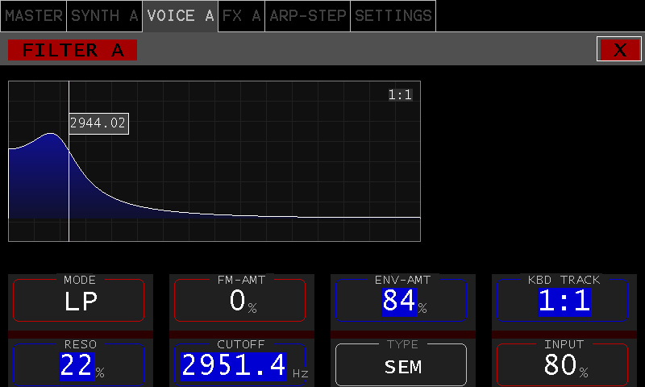Select the FM-AMT 0% parameter

[239, 300]
